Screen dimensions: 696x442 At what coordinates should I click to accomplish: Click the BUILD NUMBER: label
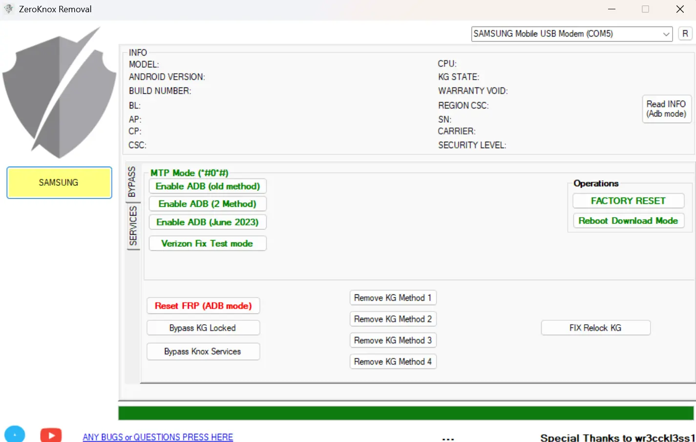(x=160, y=91)
